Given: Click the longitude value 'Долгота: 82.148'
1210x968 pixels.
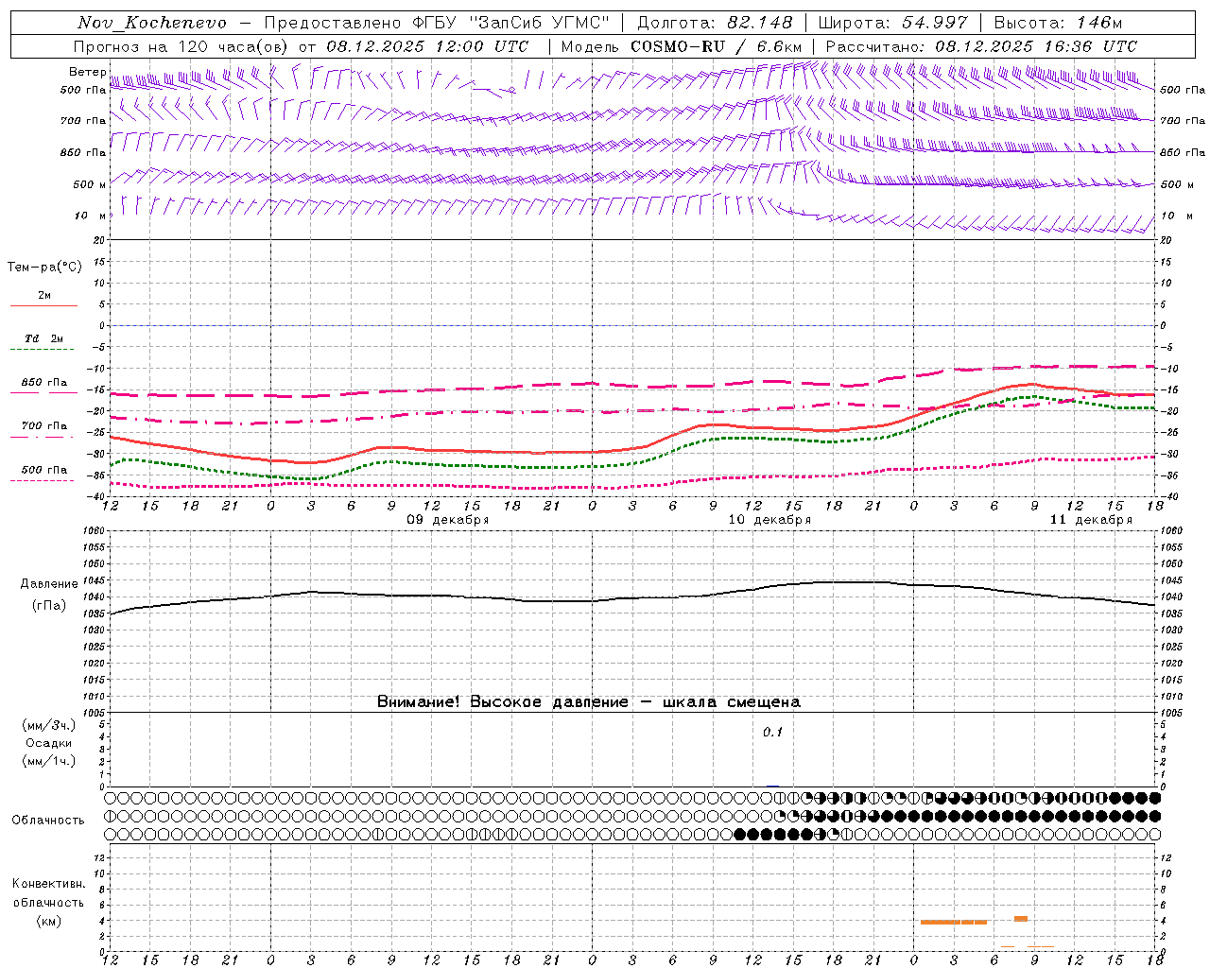Looking at the screenshot, I should [715, 23].
